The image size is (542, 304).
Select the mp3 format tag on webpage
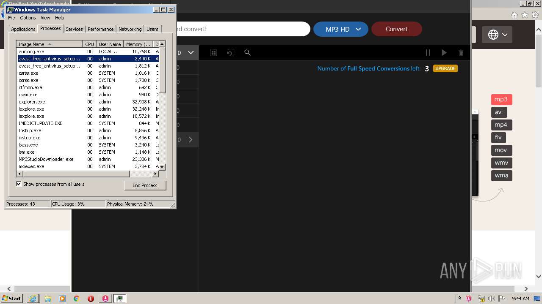(x=502, y=100)
